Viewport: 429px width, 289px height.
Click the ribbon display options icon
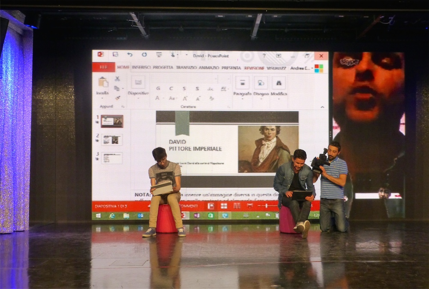point(279,56)
